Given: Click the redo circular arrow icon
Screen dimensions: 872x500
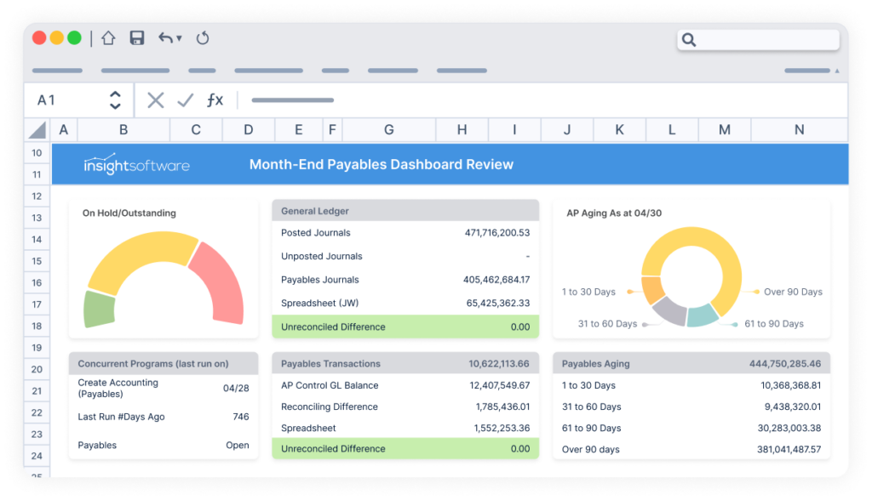Looking at the screenshot, I should pos(202,37).
